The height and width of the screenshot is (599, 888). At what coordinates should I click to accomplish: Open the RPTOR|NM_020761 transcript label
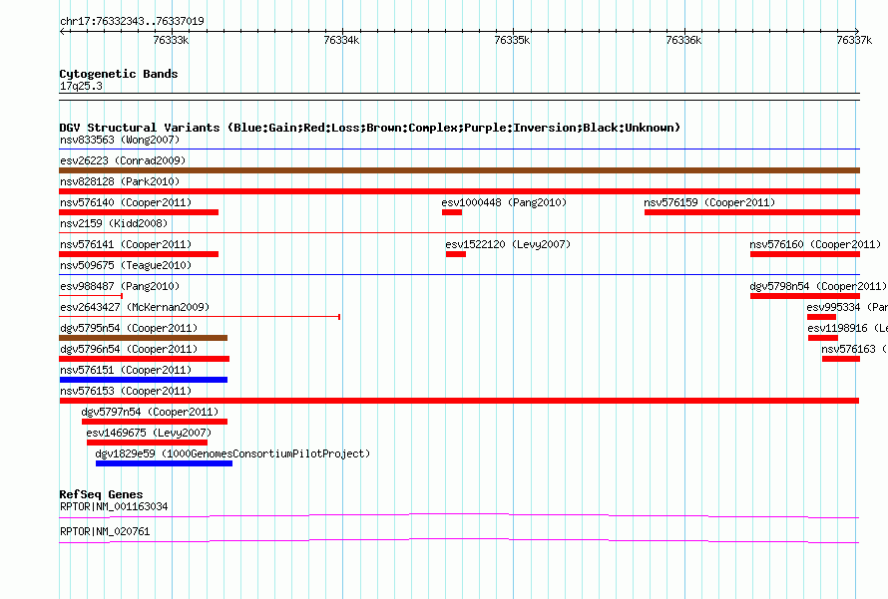tap(105, 531)
